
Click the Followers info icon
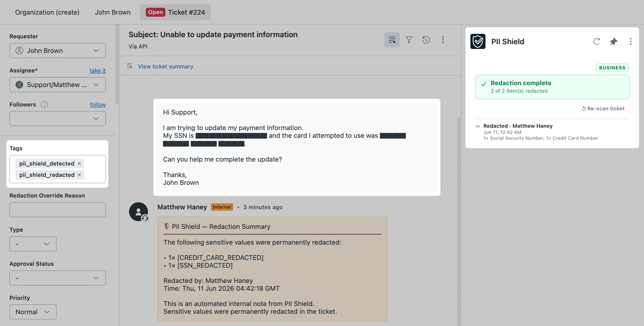coord(44,104)
